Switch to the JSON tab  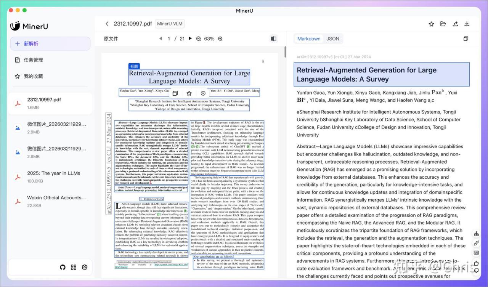click(x=333, y=38)
